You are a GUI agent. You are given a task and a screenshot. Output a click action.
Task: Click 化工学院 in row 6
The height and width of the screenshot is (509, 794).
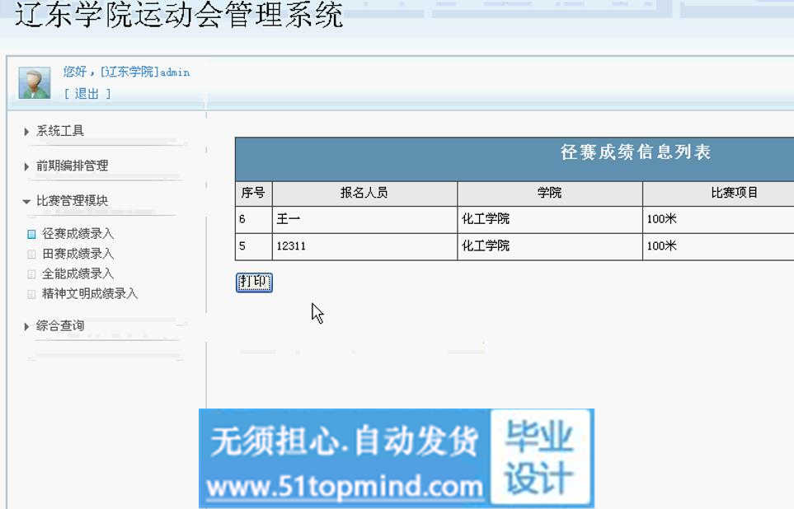[485, 219]
